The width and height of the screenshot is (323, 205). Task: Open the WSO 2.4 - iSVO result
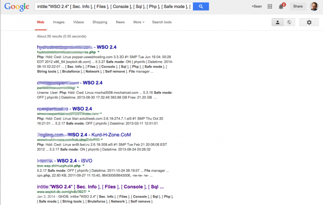65,161
